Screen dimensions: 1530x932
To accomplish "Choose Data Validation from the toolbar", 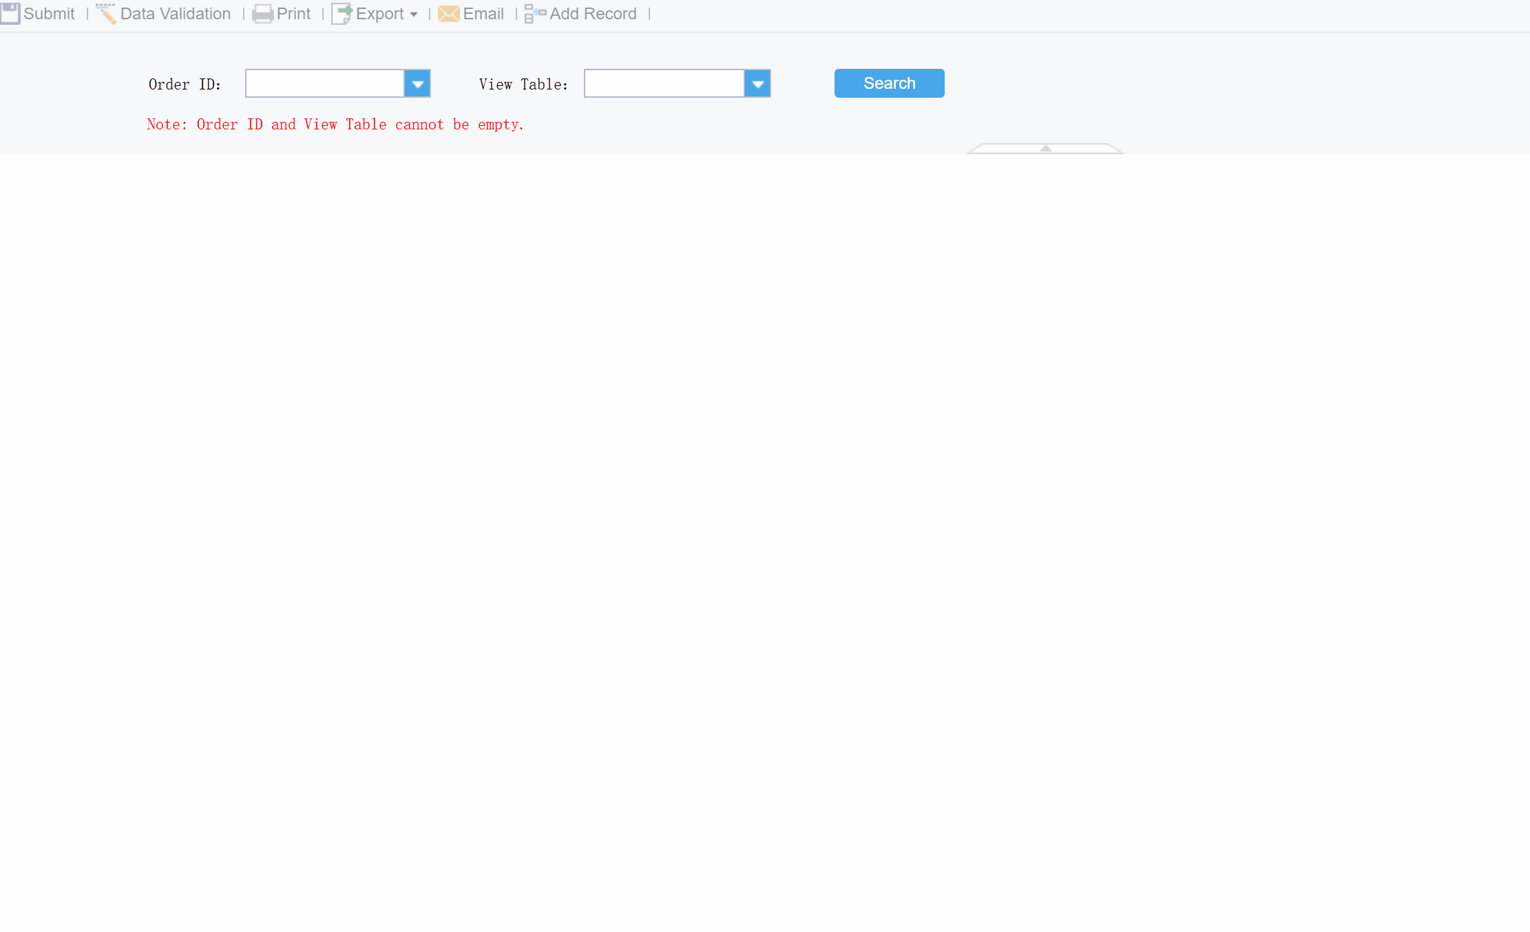I will point(175,13).
